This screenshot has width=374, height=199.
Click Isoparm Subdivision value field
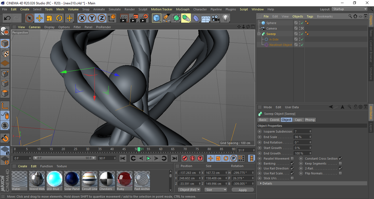tap(303, 131)
